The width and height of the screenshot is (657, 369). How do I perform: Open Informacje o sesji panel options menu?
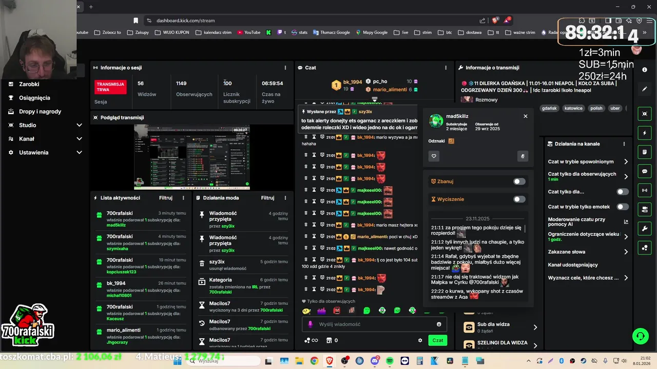pyautogui.click(x=285, y=68)
